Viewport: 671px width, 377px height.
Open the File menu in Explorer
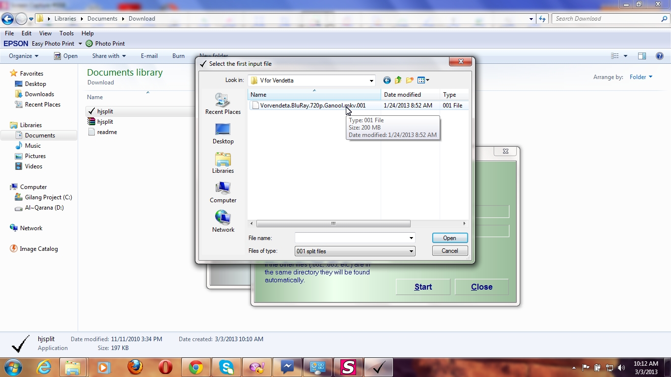point(9,33)
